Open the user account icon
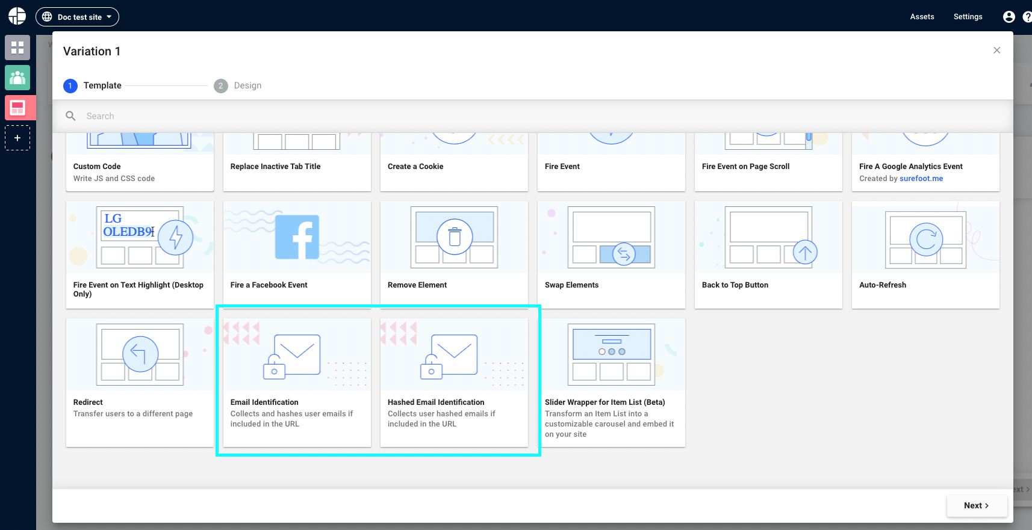 click(x=1009, y=17)
